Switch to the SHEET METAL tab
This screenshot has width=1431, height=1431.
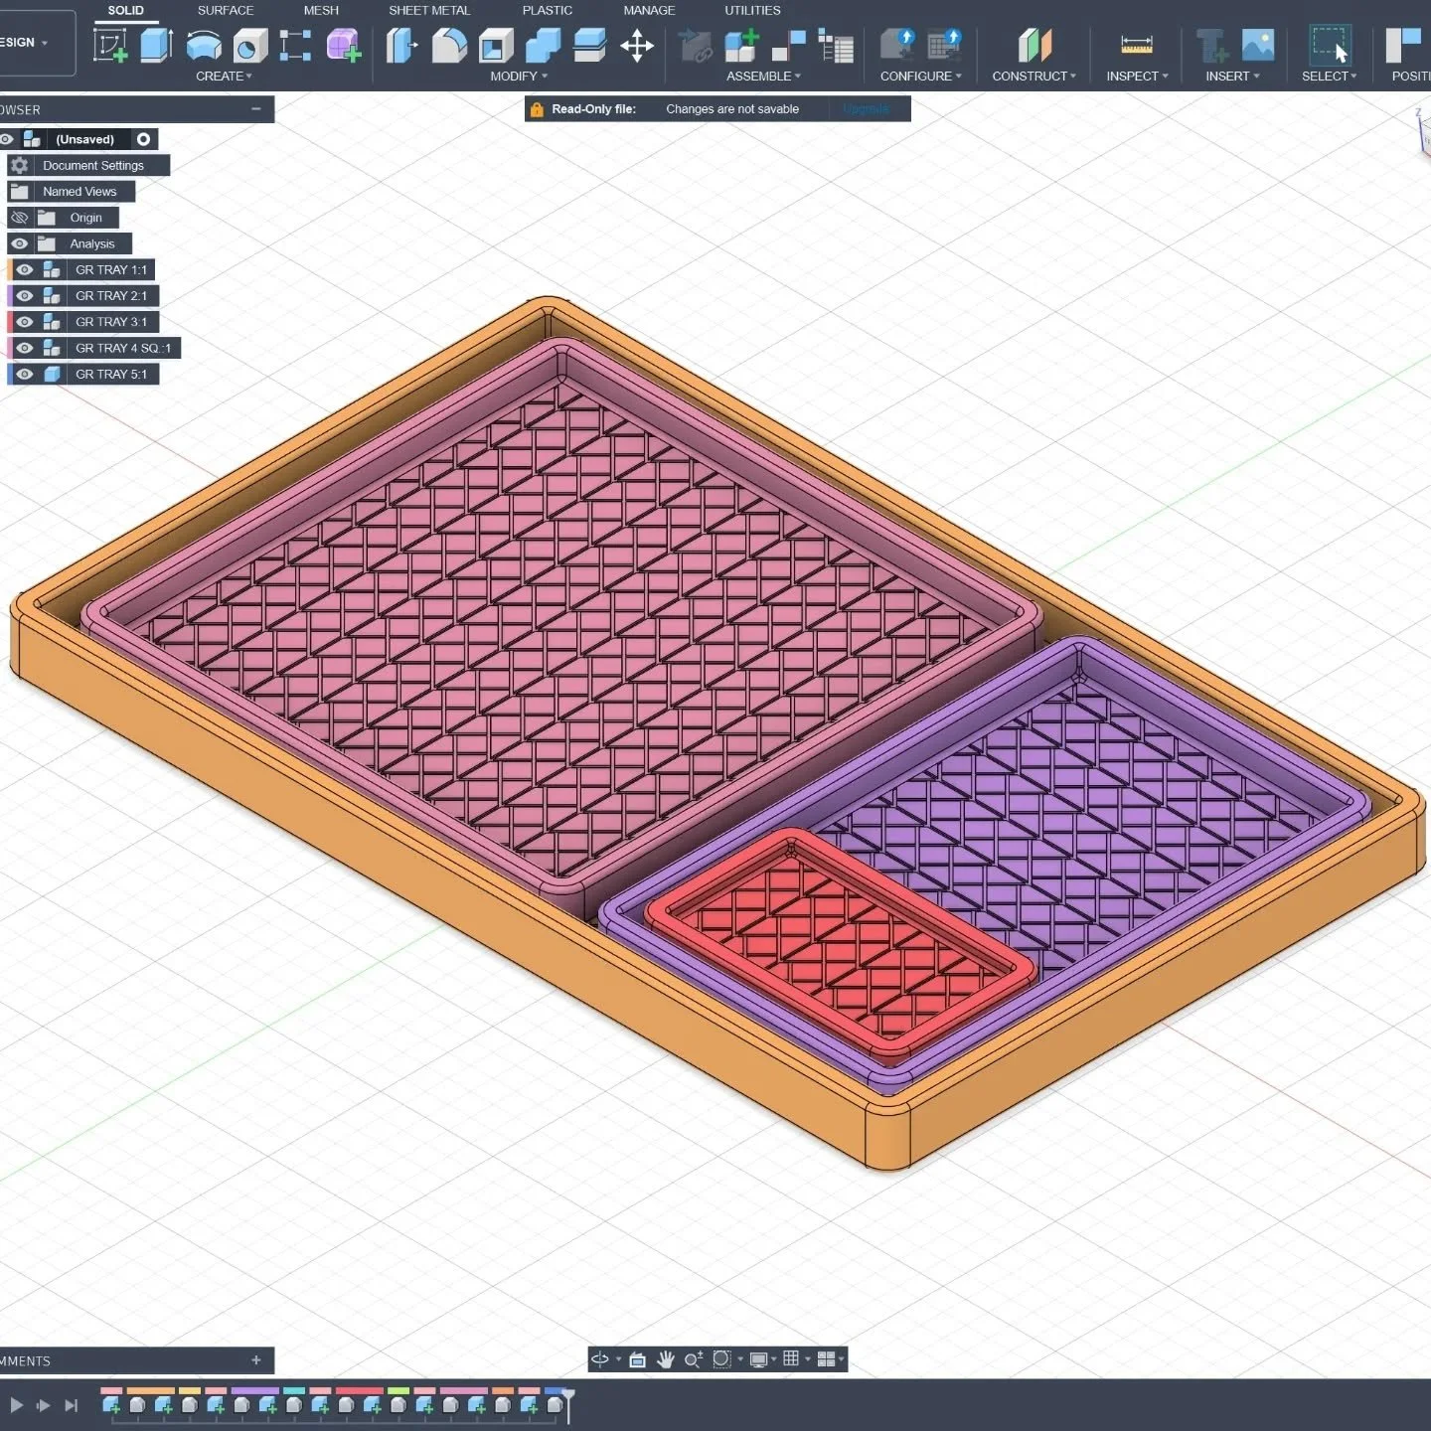click(429, 10)
